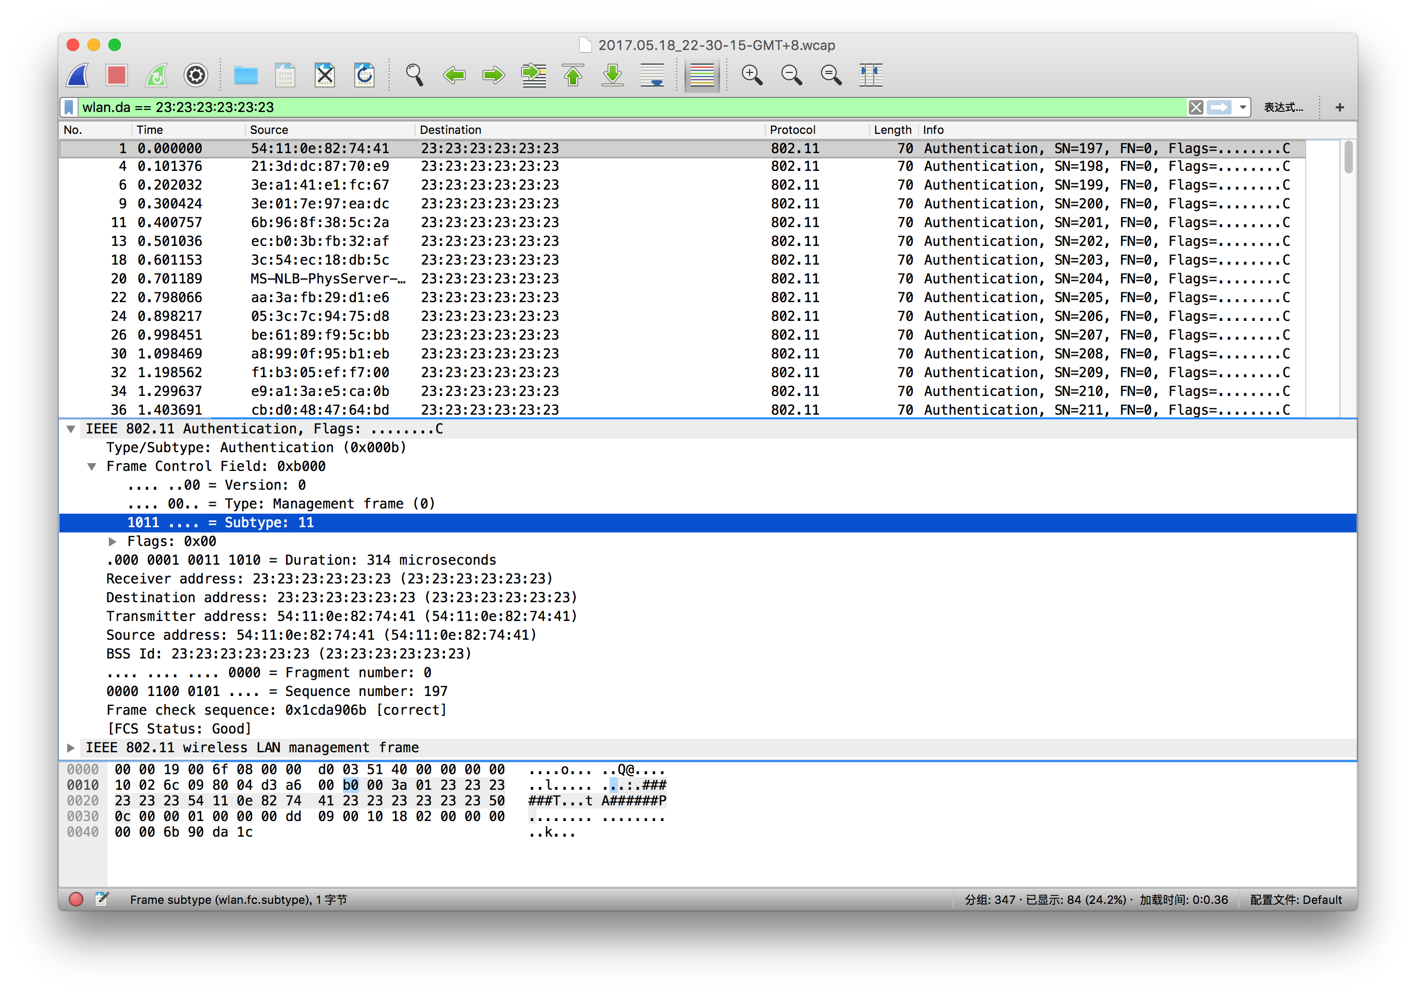
Task: Edit capture file comment pencil icon
Action: click(x=103, y=900)
